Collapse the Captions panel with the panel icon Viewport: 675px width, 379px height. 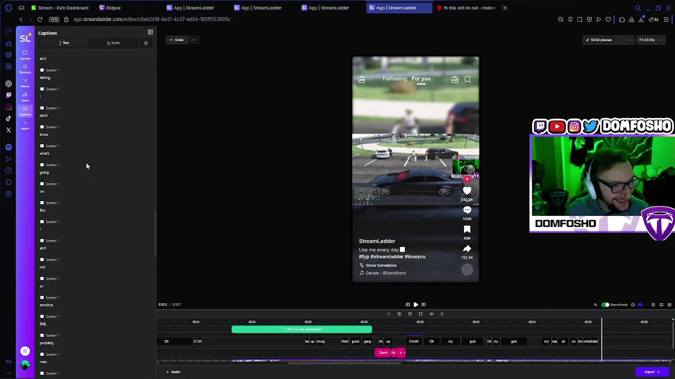[150, 32]
